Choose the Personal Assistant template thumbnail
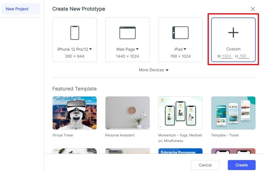 pyautogui.click(x=127, y=113)
